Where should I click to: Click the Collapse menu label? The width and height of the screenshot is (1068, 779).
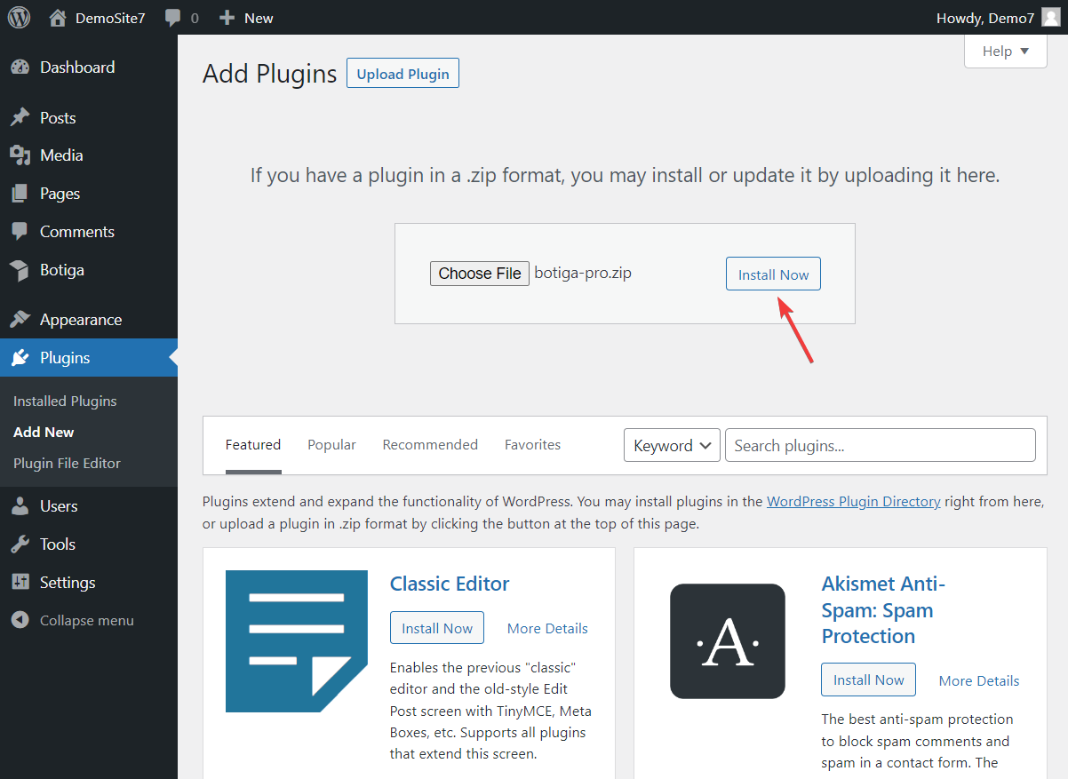pos(87,621)
